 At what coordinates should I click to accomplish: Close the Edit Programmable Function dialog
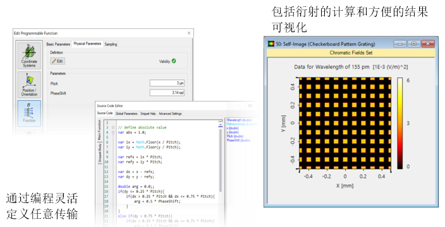coord(189,33)
